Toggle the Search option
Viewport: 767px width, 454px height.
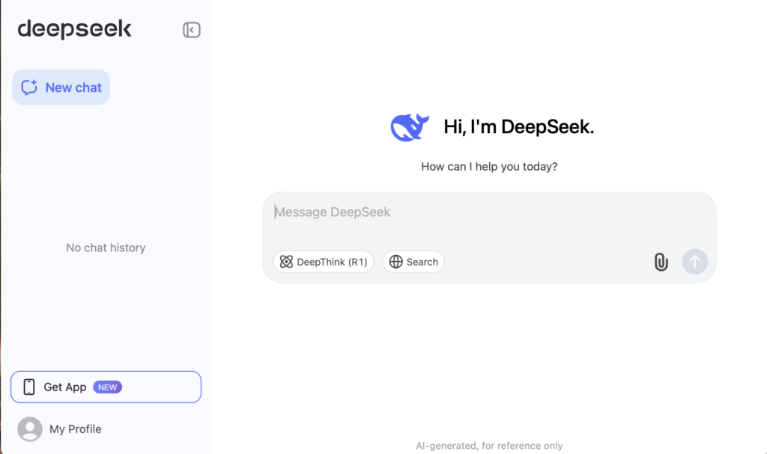click(413, 262)
